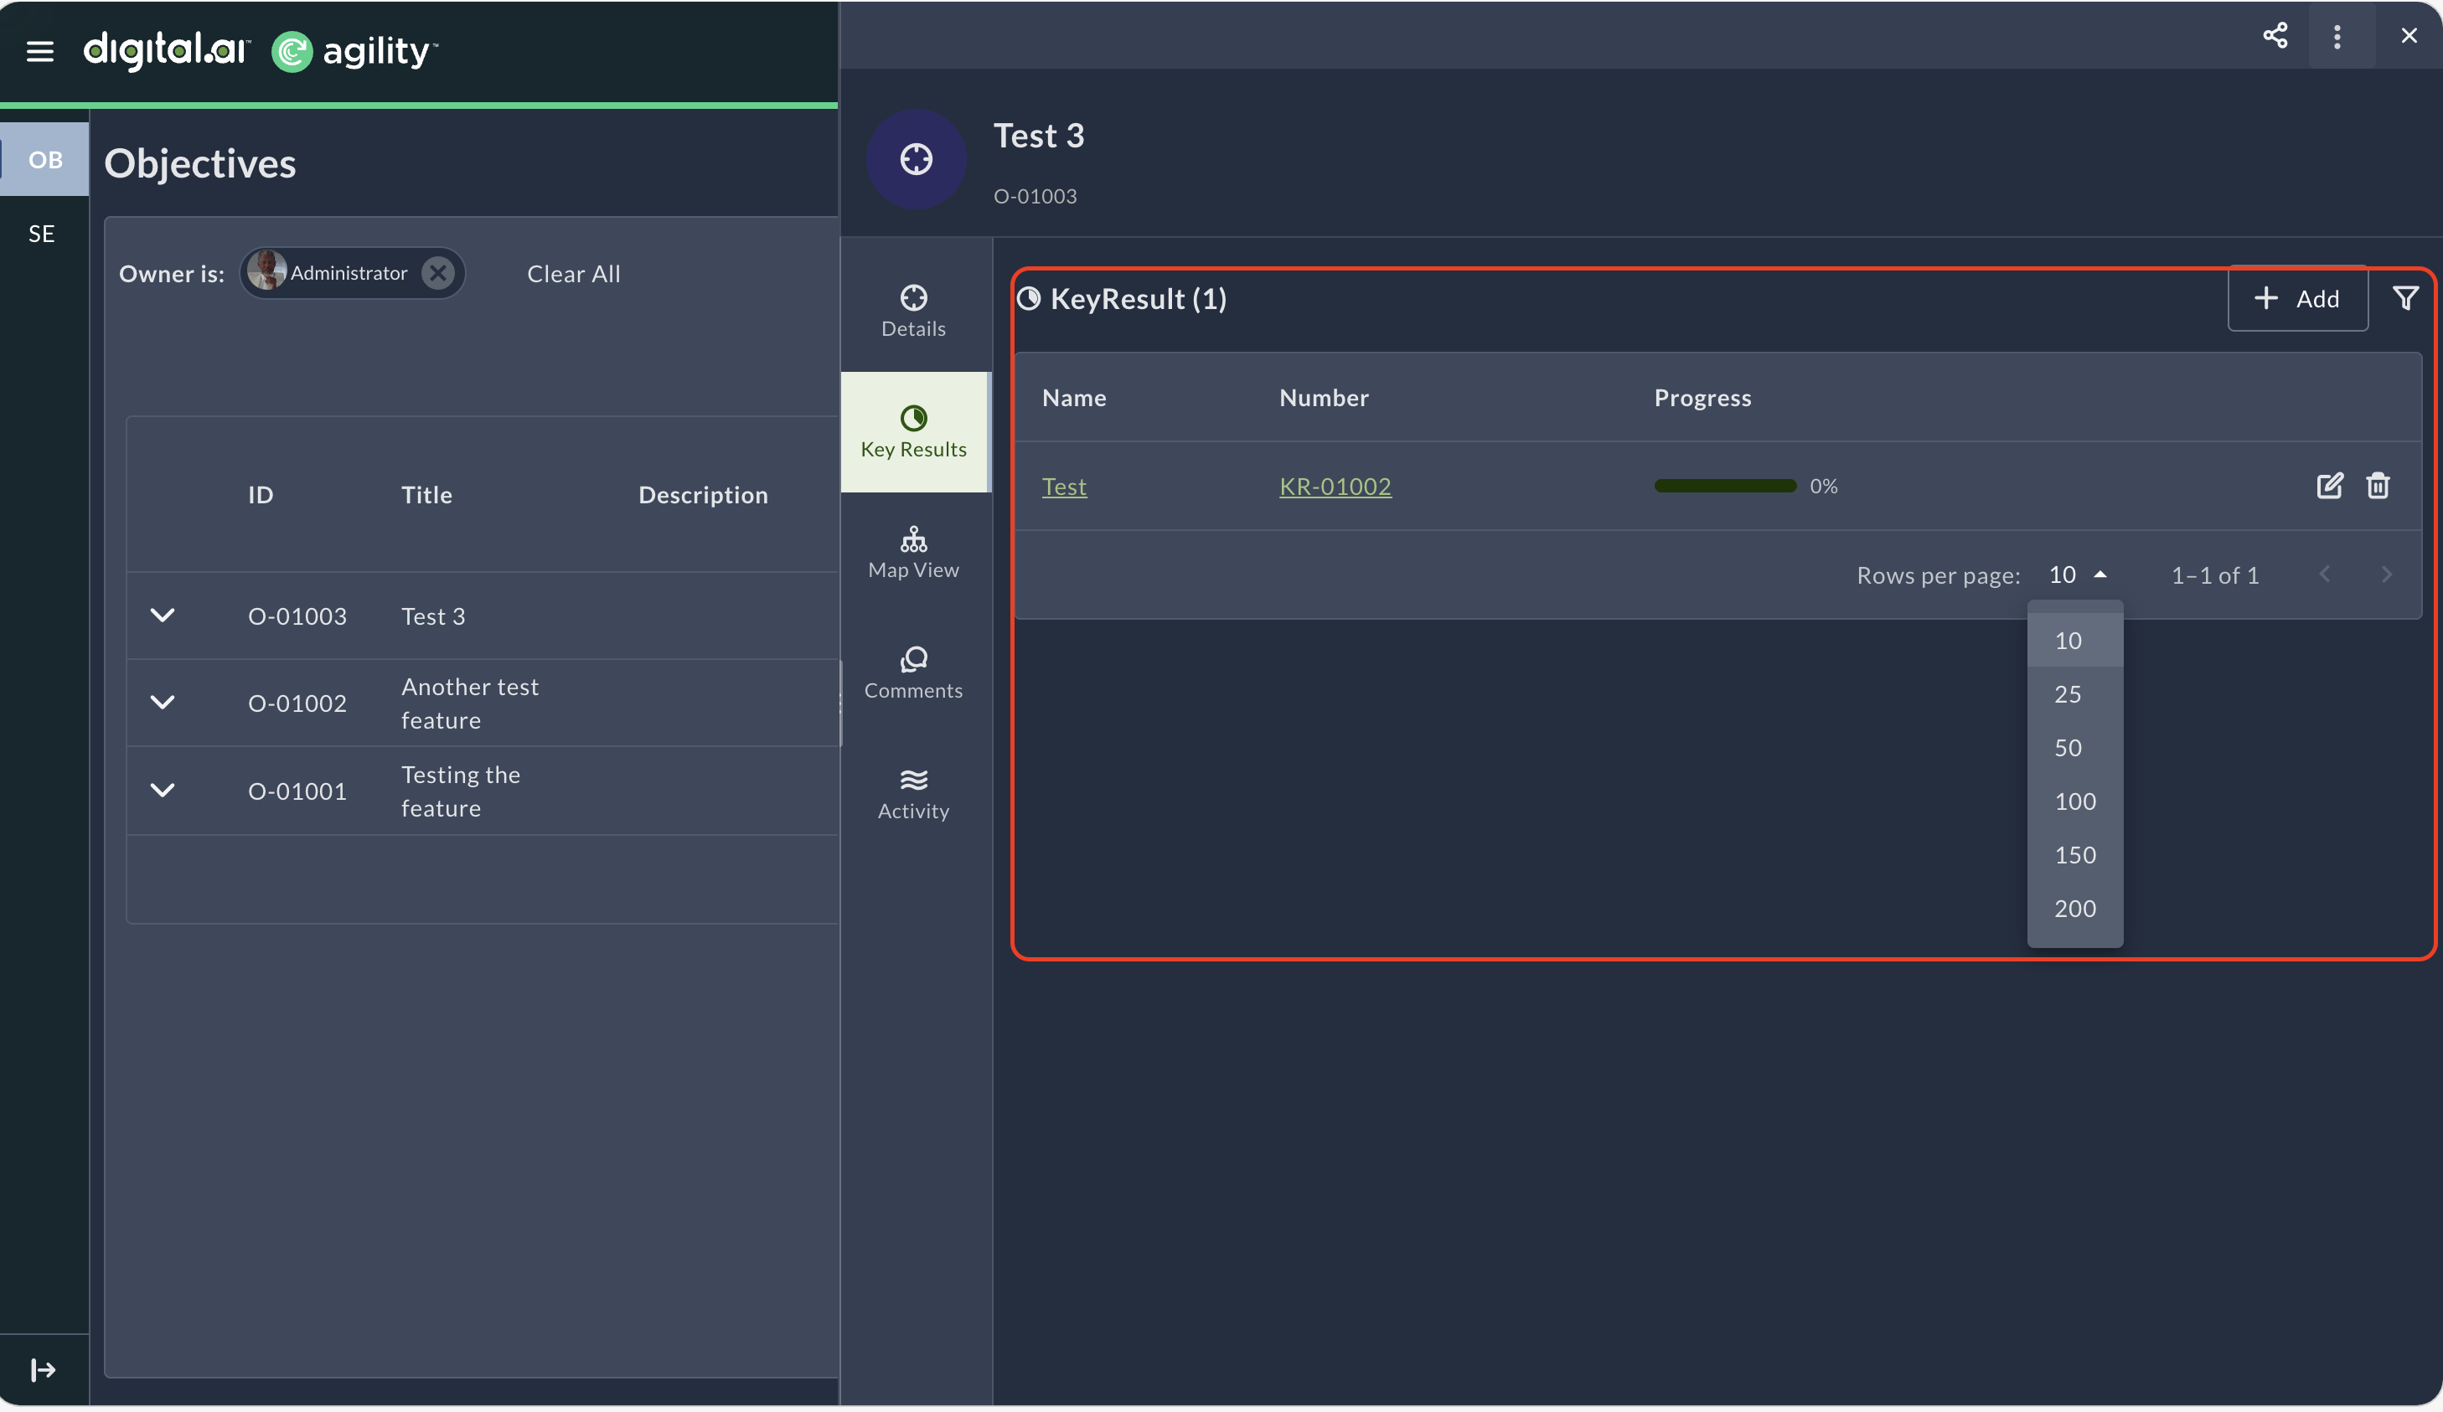This screenshot has width=2443, height=1412.
Task: Open the vertical three-dot more options menu
Action: (2337, 36)
